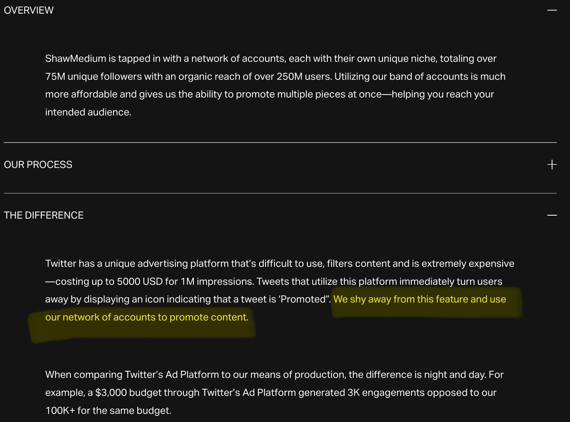Click the line starting "more affordable and gives us"

(x=270, y=94)
